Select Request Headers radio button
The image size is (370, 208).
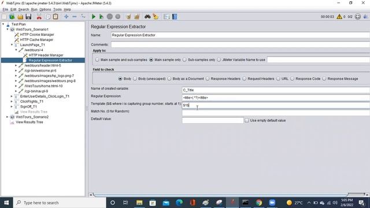coord(244,79)
